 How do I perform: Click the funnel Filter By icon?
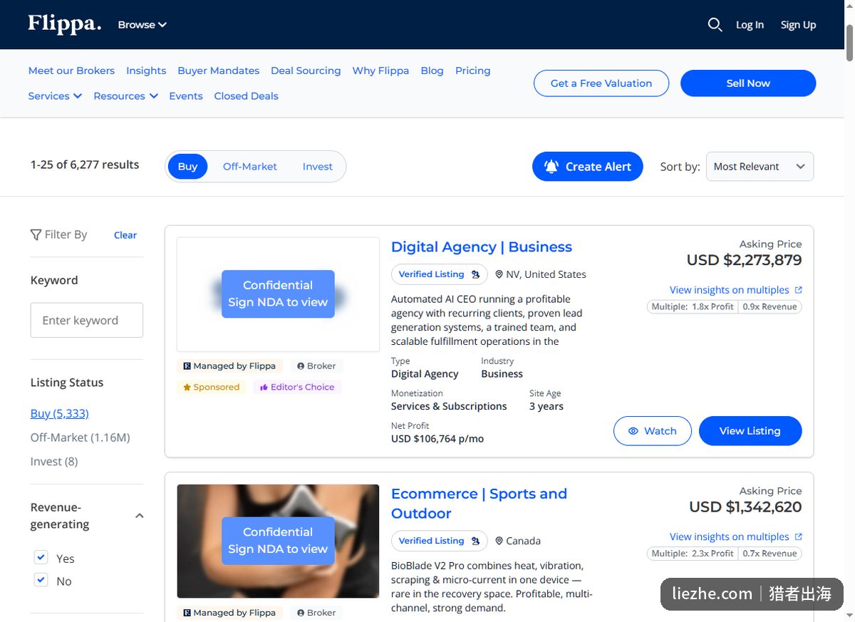click(x=36, y=234)
